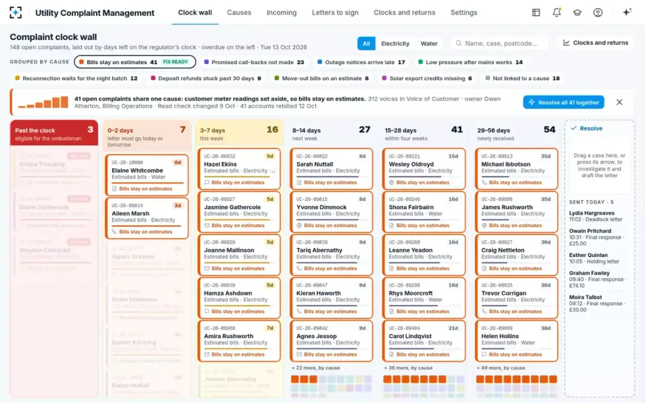Open the layout panel icon in the header
This screenshot has width=645, height=403.
(x=536, y=12)
